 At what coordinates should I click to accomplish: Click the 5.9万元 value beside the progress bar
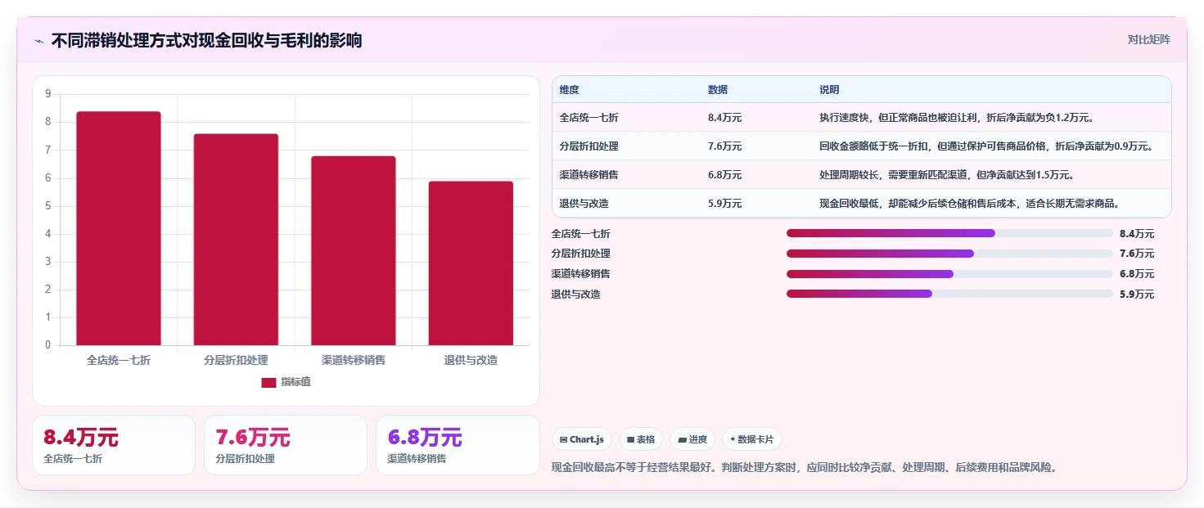[1137, 294]
